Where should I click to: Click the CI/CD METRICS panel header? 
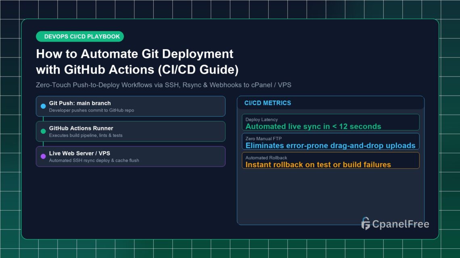pos(330,103)
